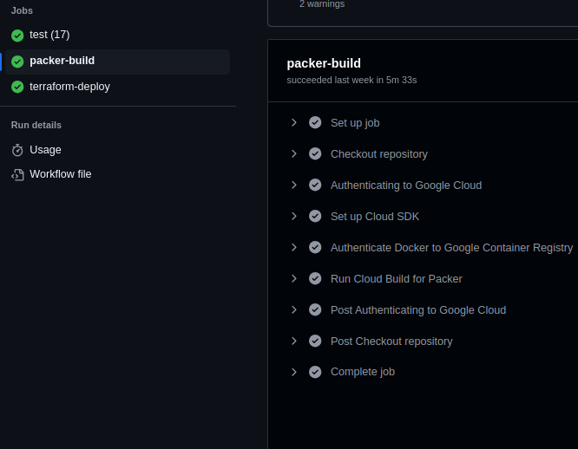Click packer-build job success status icon
578x449 pixels.
(x=17, y=62)
